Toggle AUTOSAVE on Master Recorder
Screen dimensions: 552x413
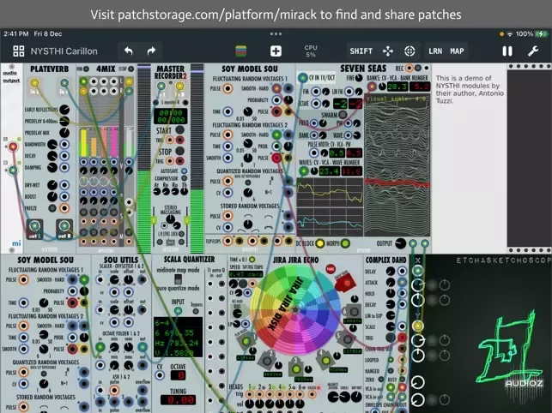[184, 171]
